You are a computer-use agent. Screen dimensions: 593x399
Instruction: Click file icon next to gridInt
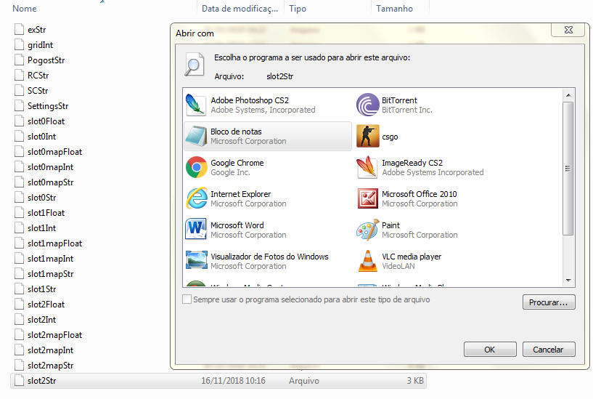pyautogui.click(x=19, y=44)
